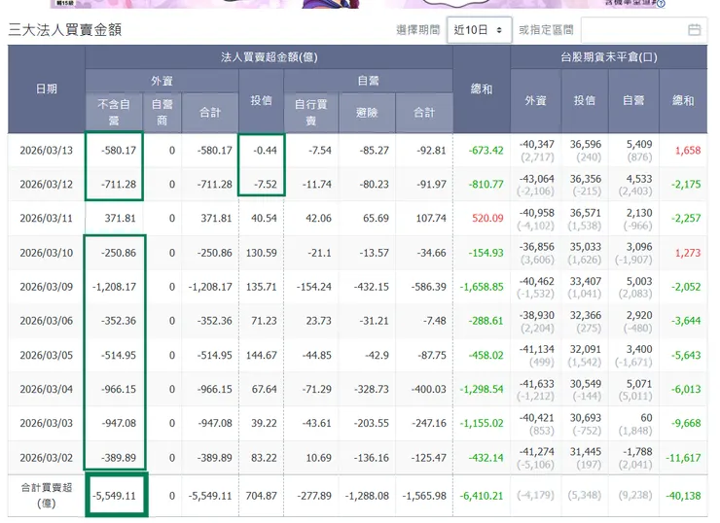Select date cell 2026/03/09

tap(47, 287)
